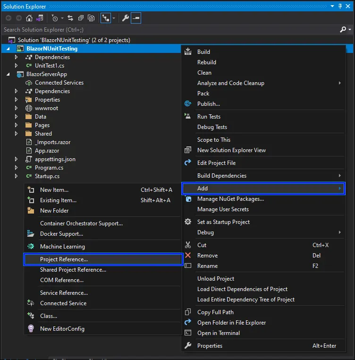Choose Existing Item... in Add submenu
The image size is (355, 360).
point(103,200)
